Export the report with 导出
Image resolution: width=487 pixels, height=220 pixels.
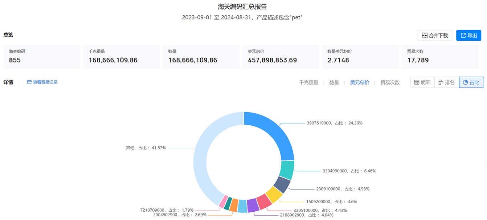tap(468, 36)
